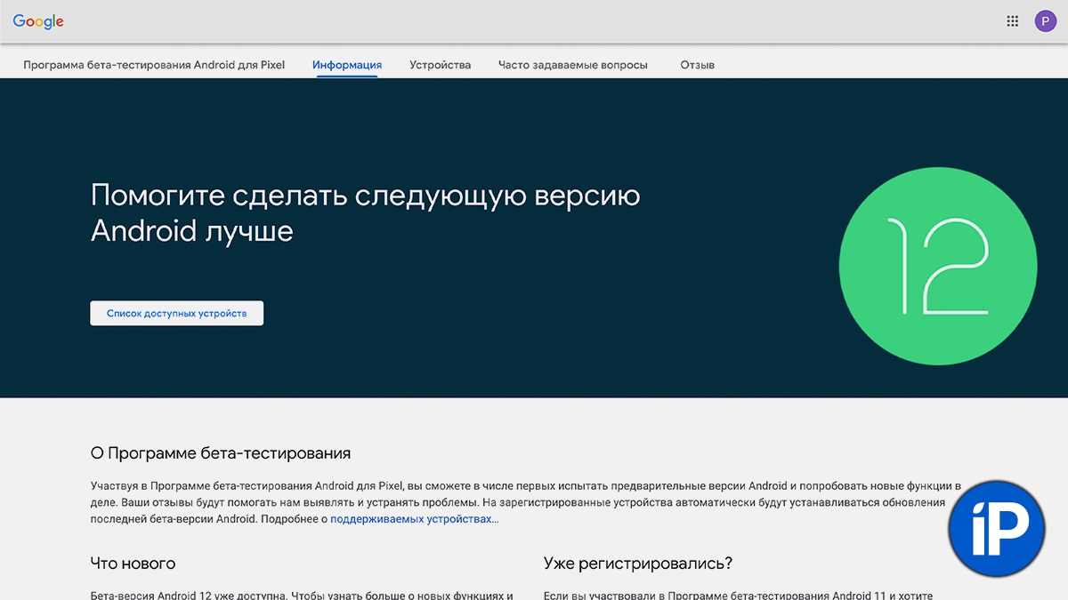The width and height of the screenshot is (1068, 600).
Task: Click the grey Google header bar
Action: (534, 21)
